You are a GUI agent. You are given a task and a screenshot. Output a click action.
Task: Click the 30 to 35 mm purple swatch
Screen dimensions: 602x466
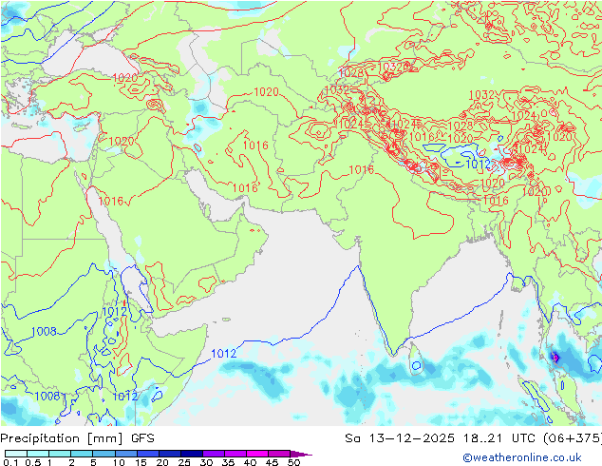(x=214, y=454)
